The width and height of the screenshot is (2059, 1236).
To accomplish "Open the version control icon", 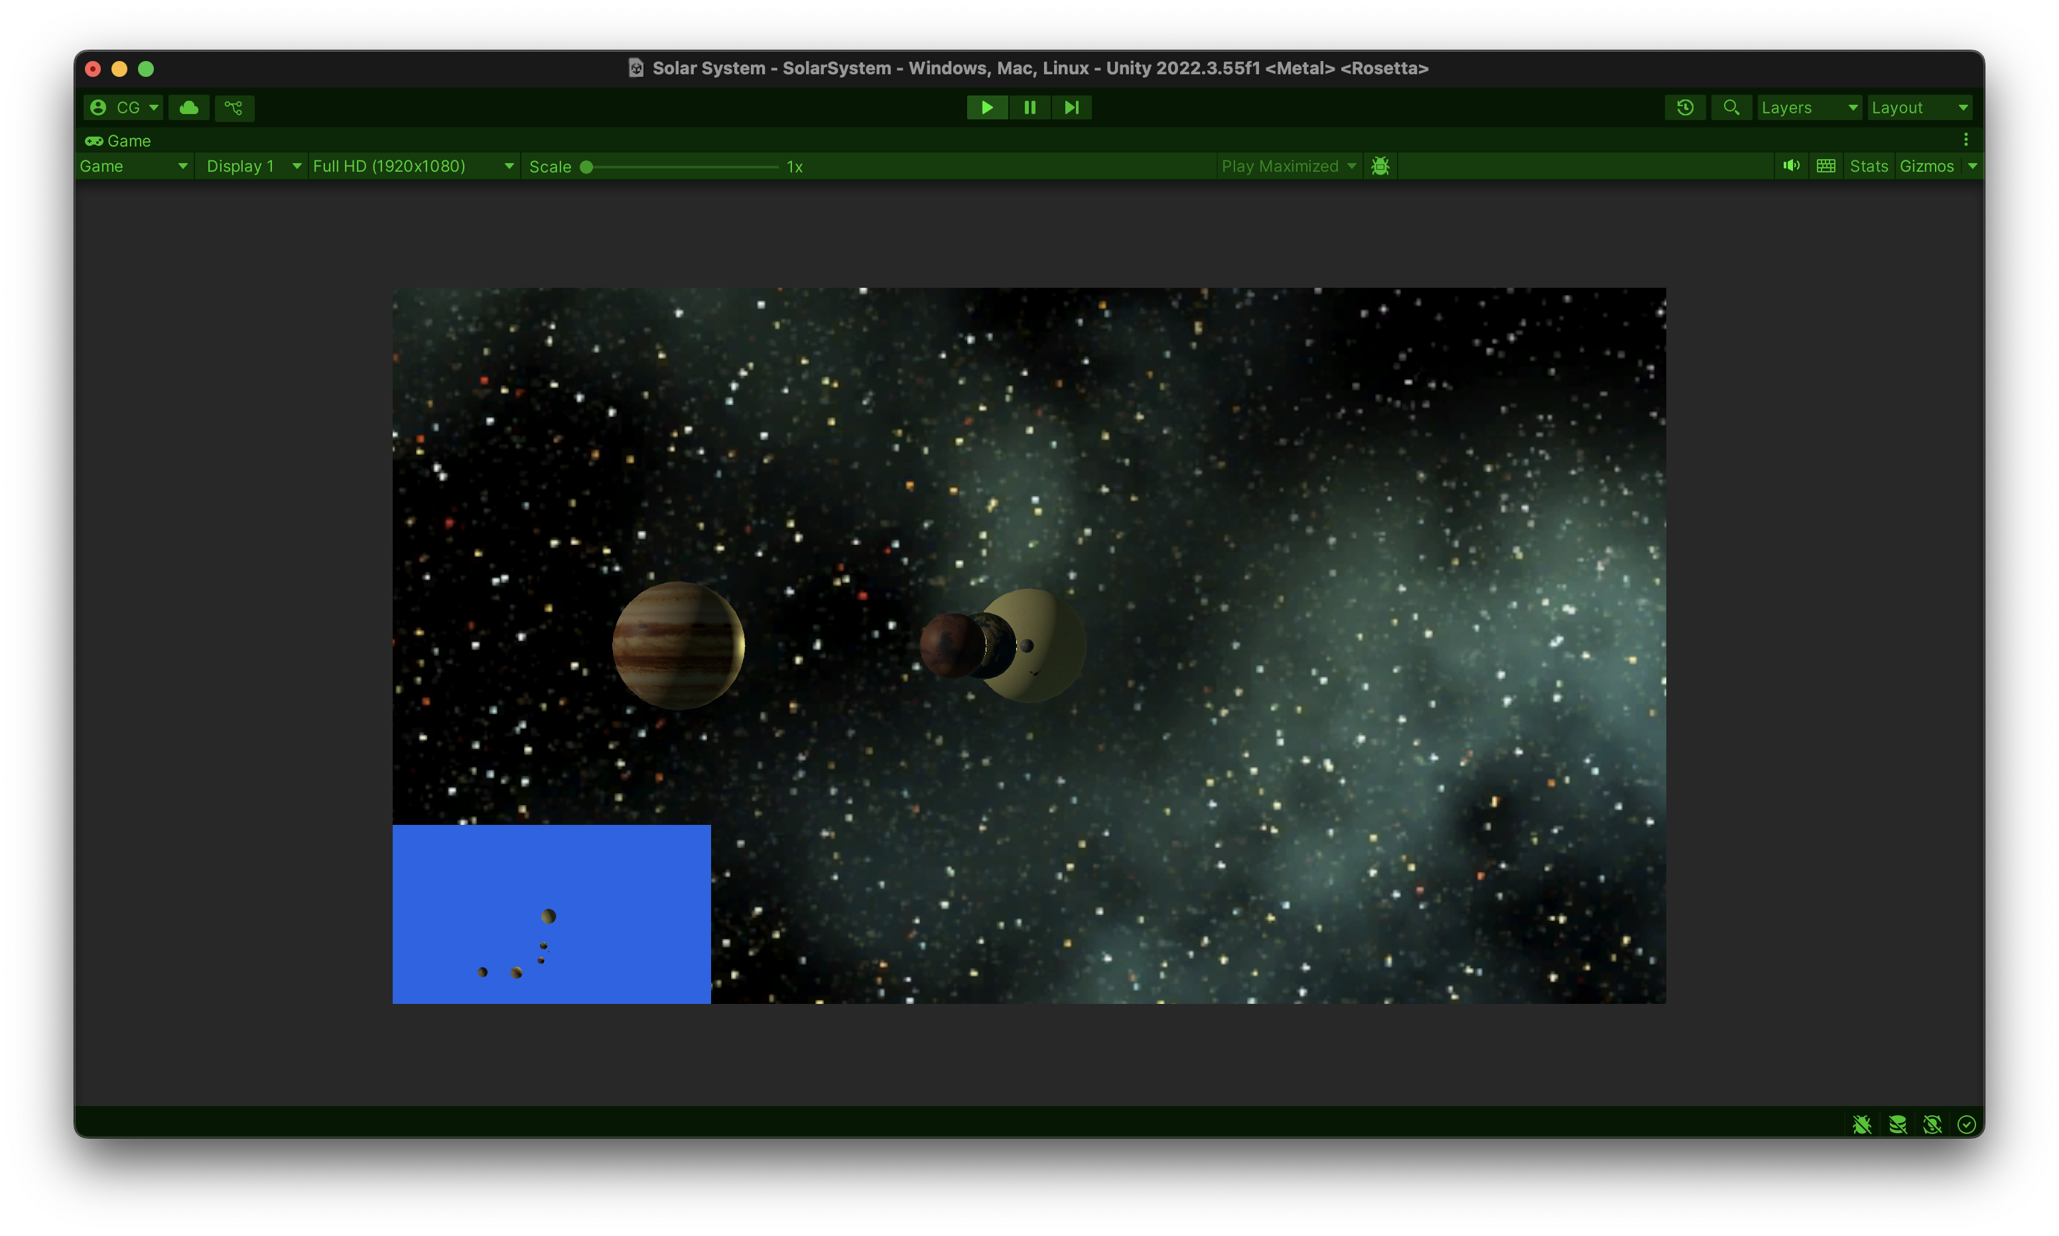I will tap(234, 107).
